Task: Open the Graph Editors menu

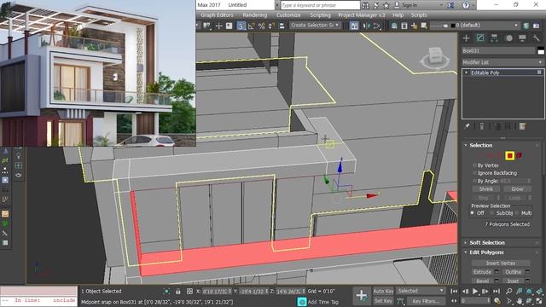Action: coord(217,15)
